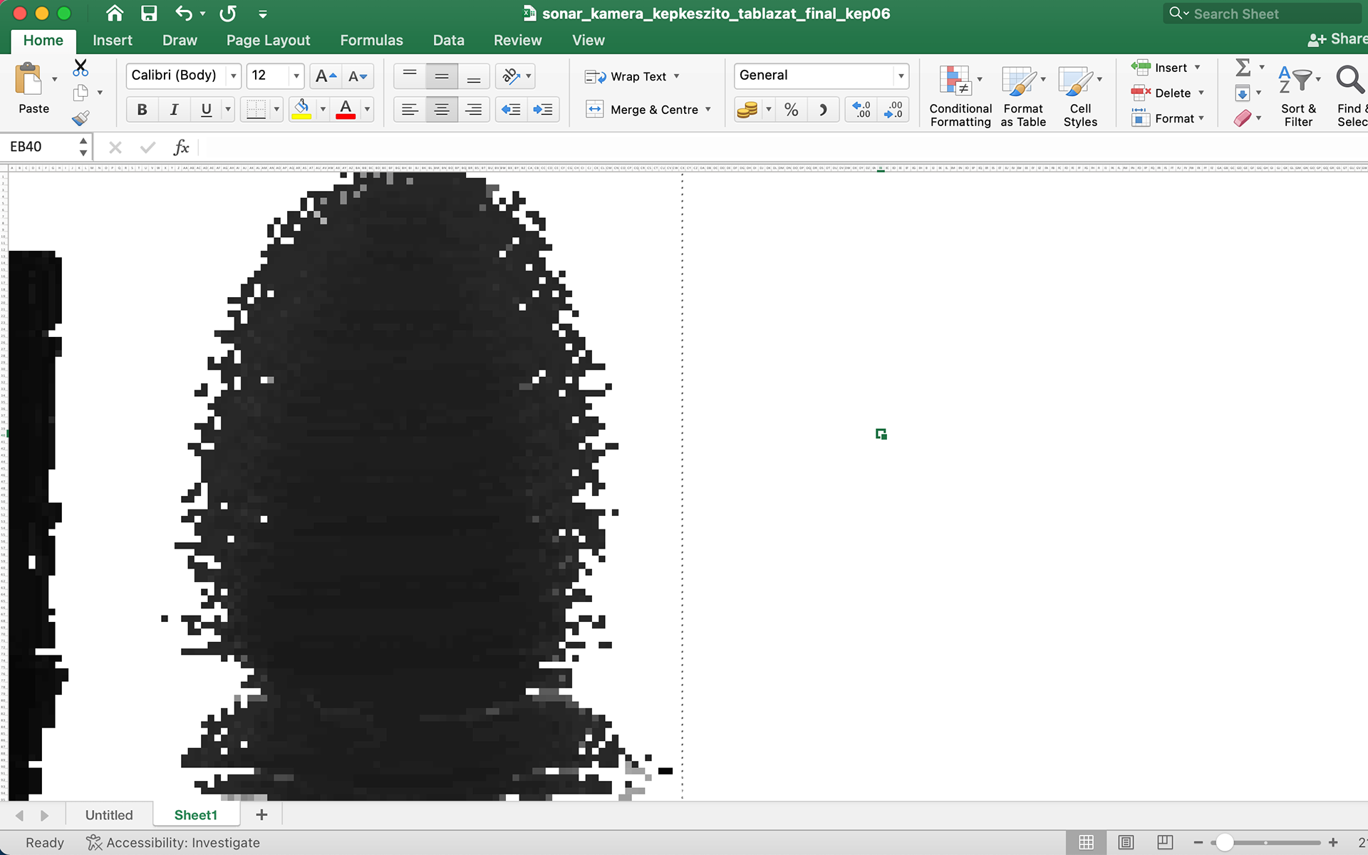The image size is (1368, 855).
Task: Decrease decimal places icon
Action: point(893,110)
